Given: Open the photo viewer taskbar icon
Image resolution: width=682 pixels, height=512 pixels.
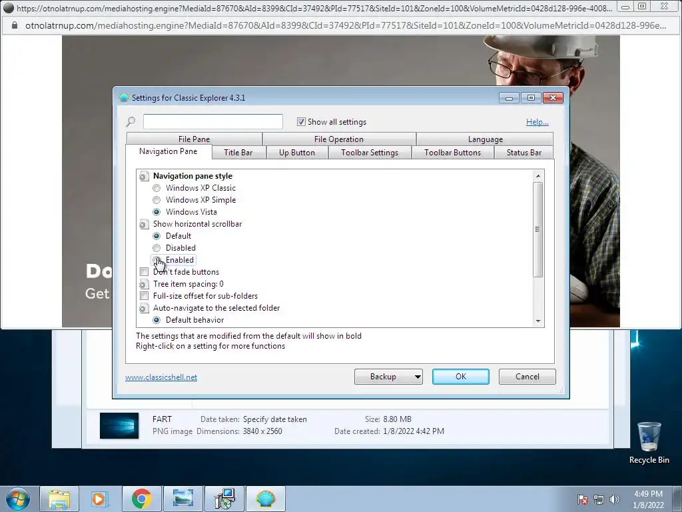Looking at the screenshot, I should click(182, 499).
